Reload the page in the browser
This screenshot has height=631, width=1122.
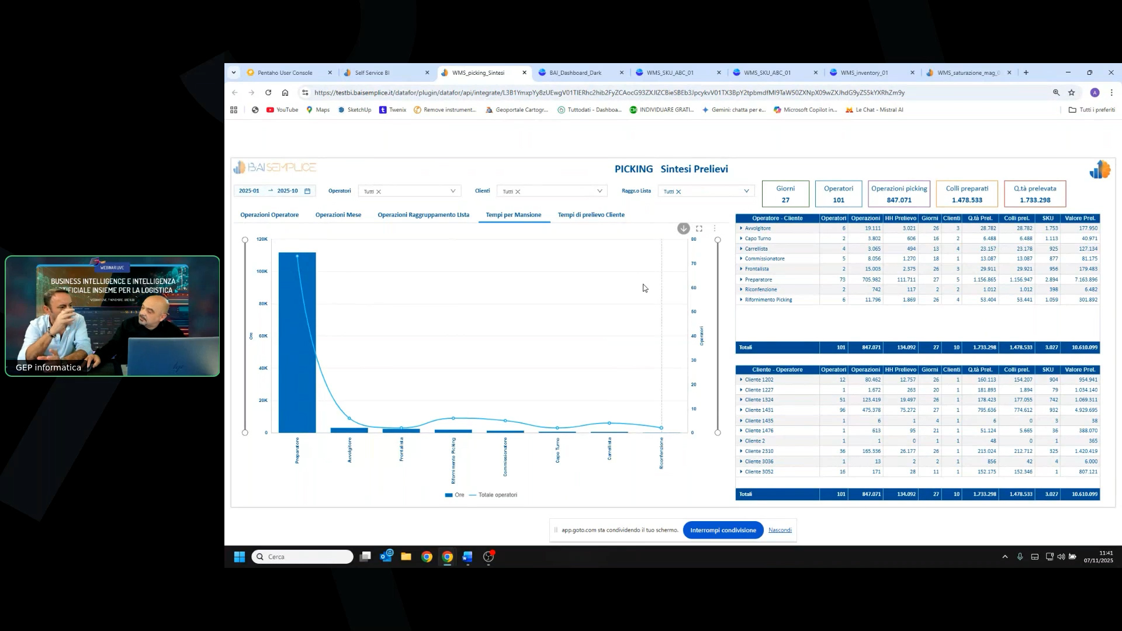coord(268,92)
